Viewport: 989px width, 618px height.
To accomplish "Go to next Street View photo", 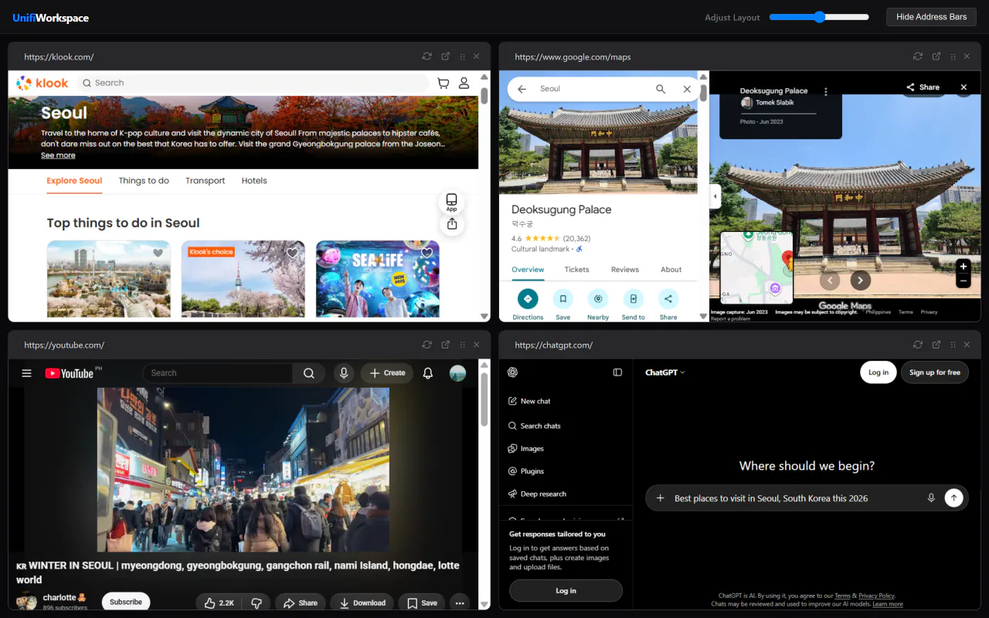I will (x=860, y=281).
